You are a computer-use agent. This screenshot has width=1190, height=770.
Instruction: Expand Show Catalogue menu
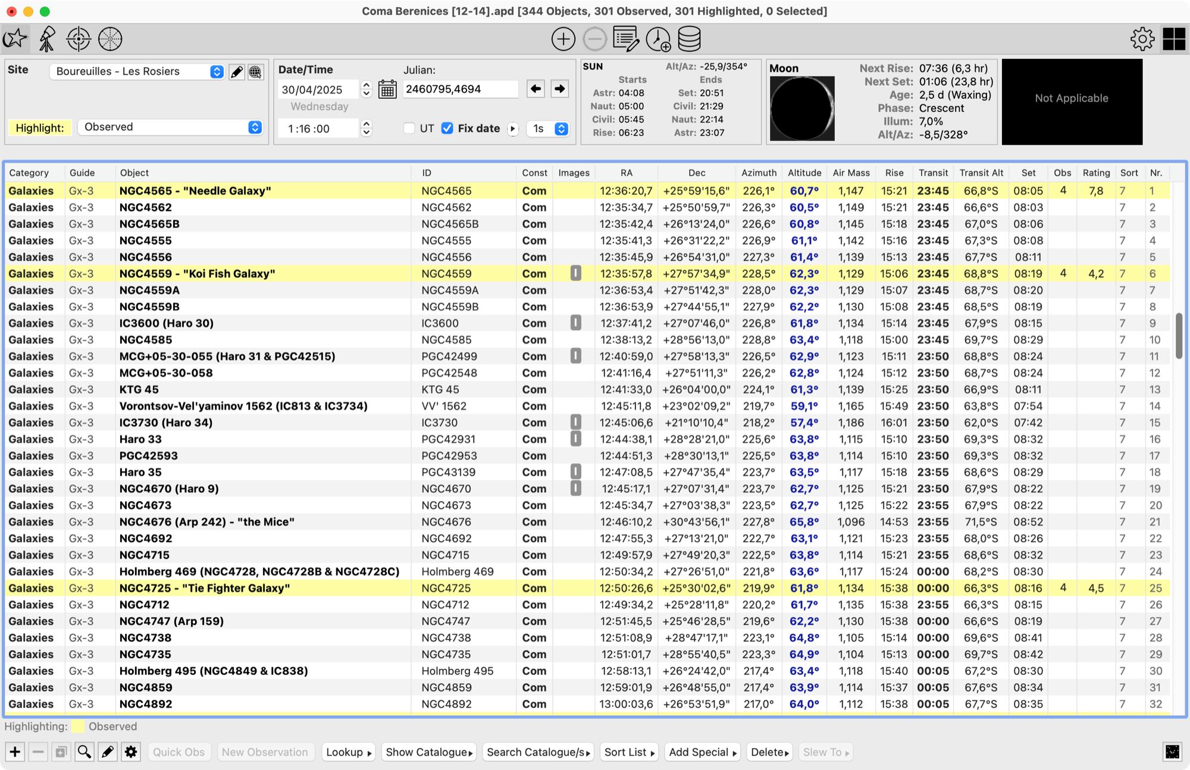pyautogui.click(x=429, y=752)
